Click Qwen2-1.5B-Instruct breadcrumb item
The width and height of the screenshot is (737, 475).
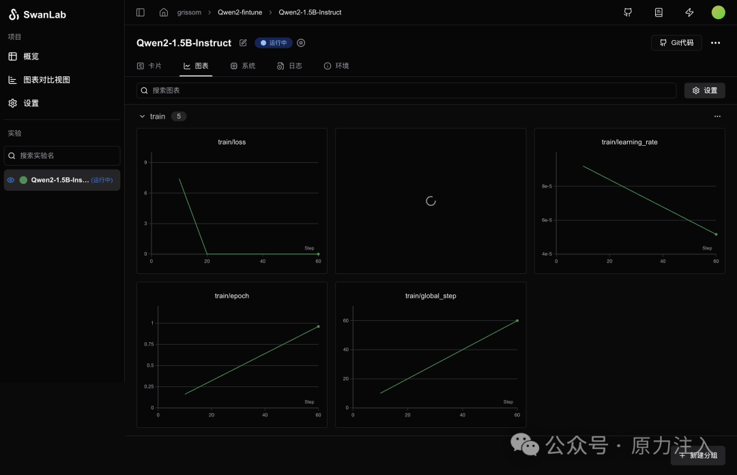(310, 12)
